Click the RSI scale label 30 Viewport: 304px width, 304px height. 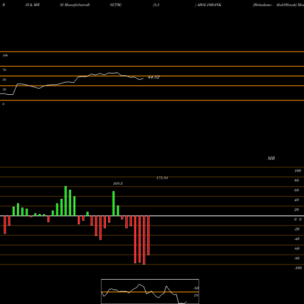(x=4, y=89)
